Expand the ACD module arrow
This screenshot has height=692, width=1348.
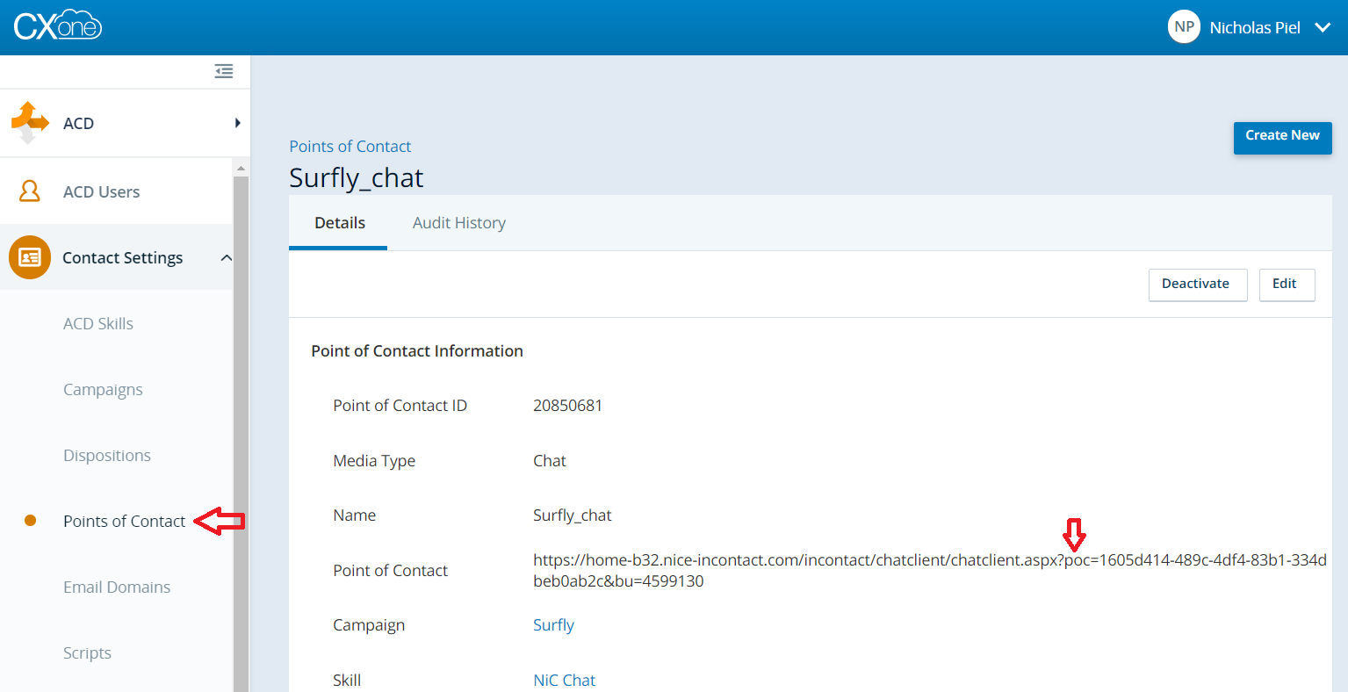(x=237, y=123)
